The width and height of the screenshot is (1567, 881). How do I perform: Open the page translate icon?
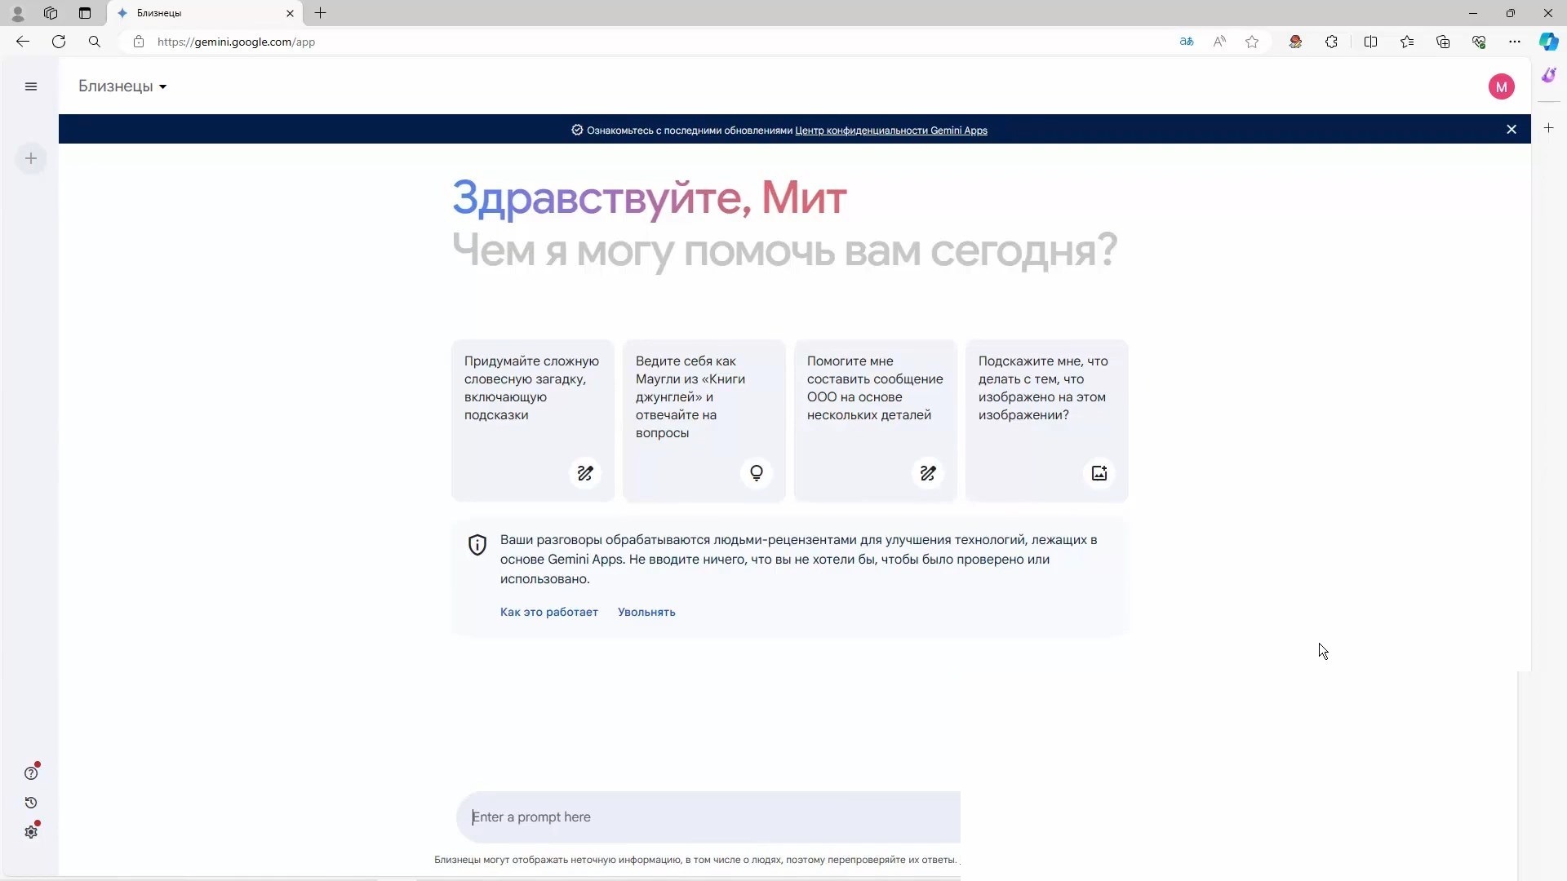[x=1187, y=42]
